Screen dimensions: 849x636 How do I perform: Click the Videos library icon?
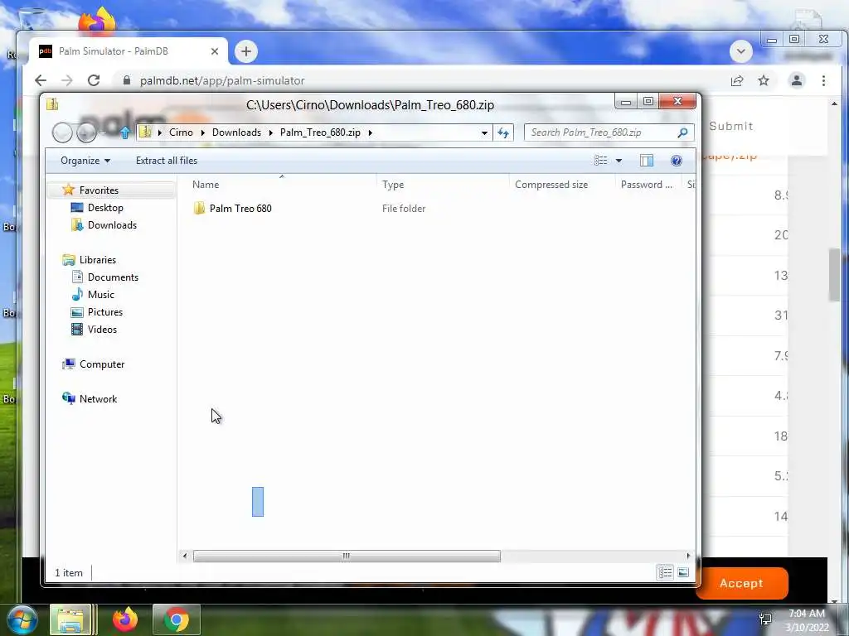[77, 330]
